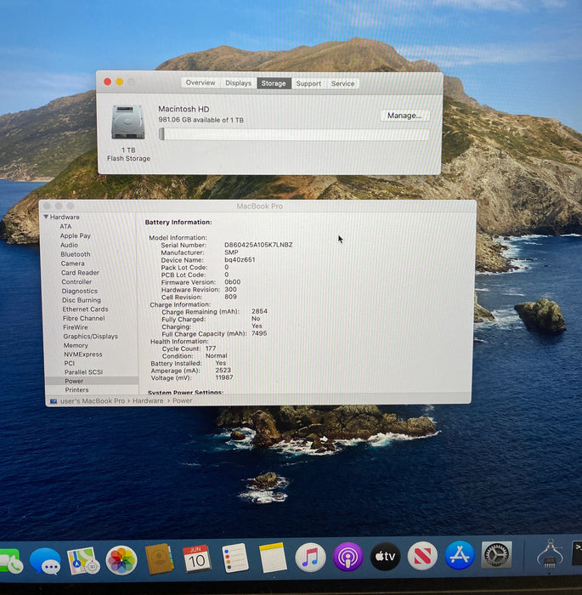This screenshot has height=595, width=582.
Task: Open the Support tab
Action: pyautogui.click(x=308, y=83)
